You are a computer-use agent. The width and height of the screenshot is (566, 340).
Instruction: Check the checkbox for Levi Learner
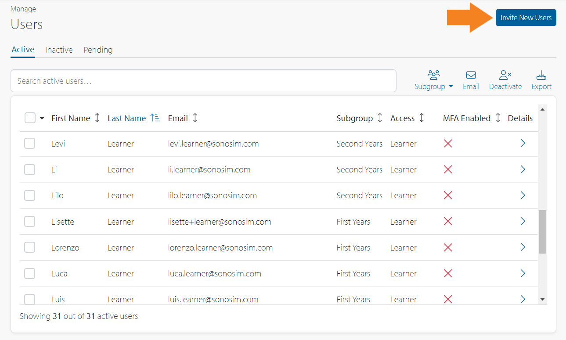29,143
